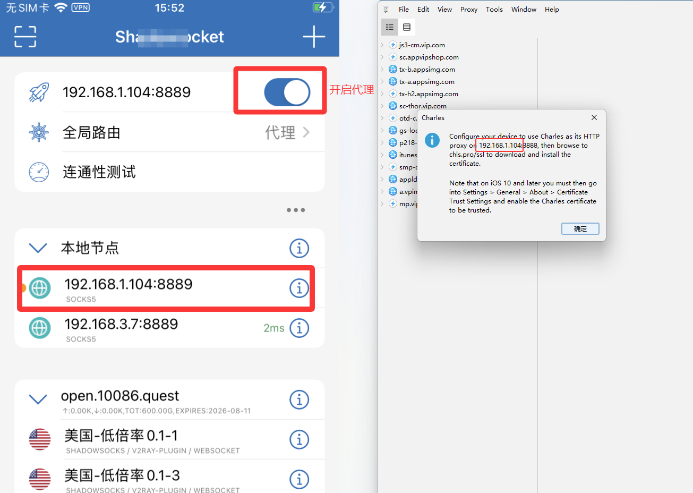Viewport: 693px width, 493px height.
Task: Switch Charles to Structure view icon
Action: tap(390, 27)
